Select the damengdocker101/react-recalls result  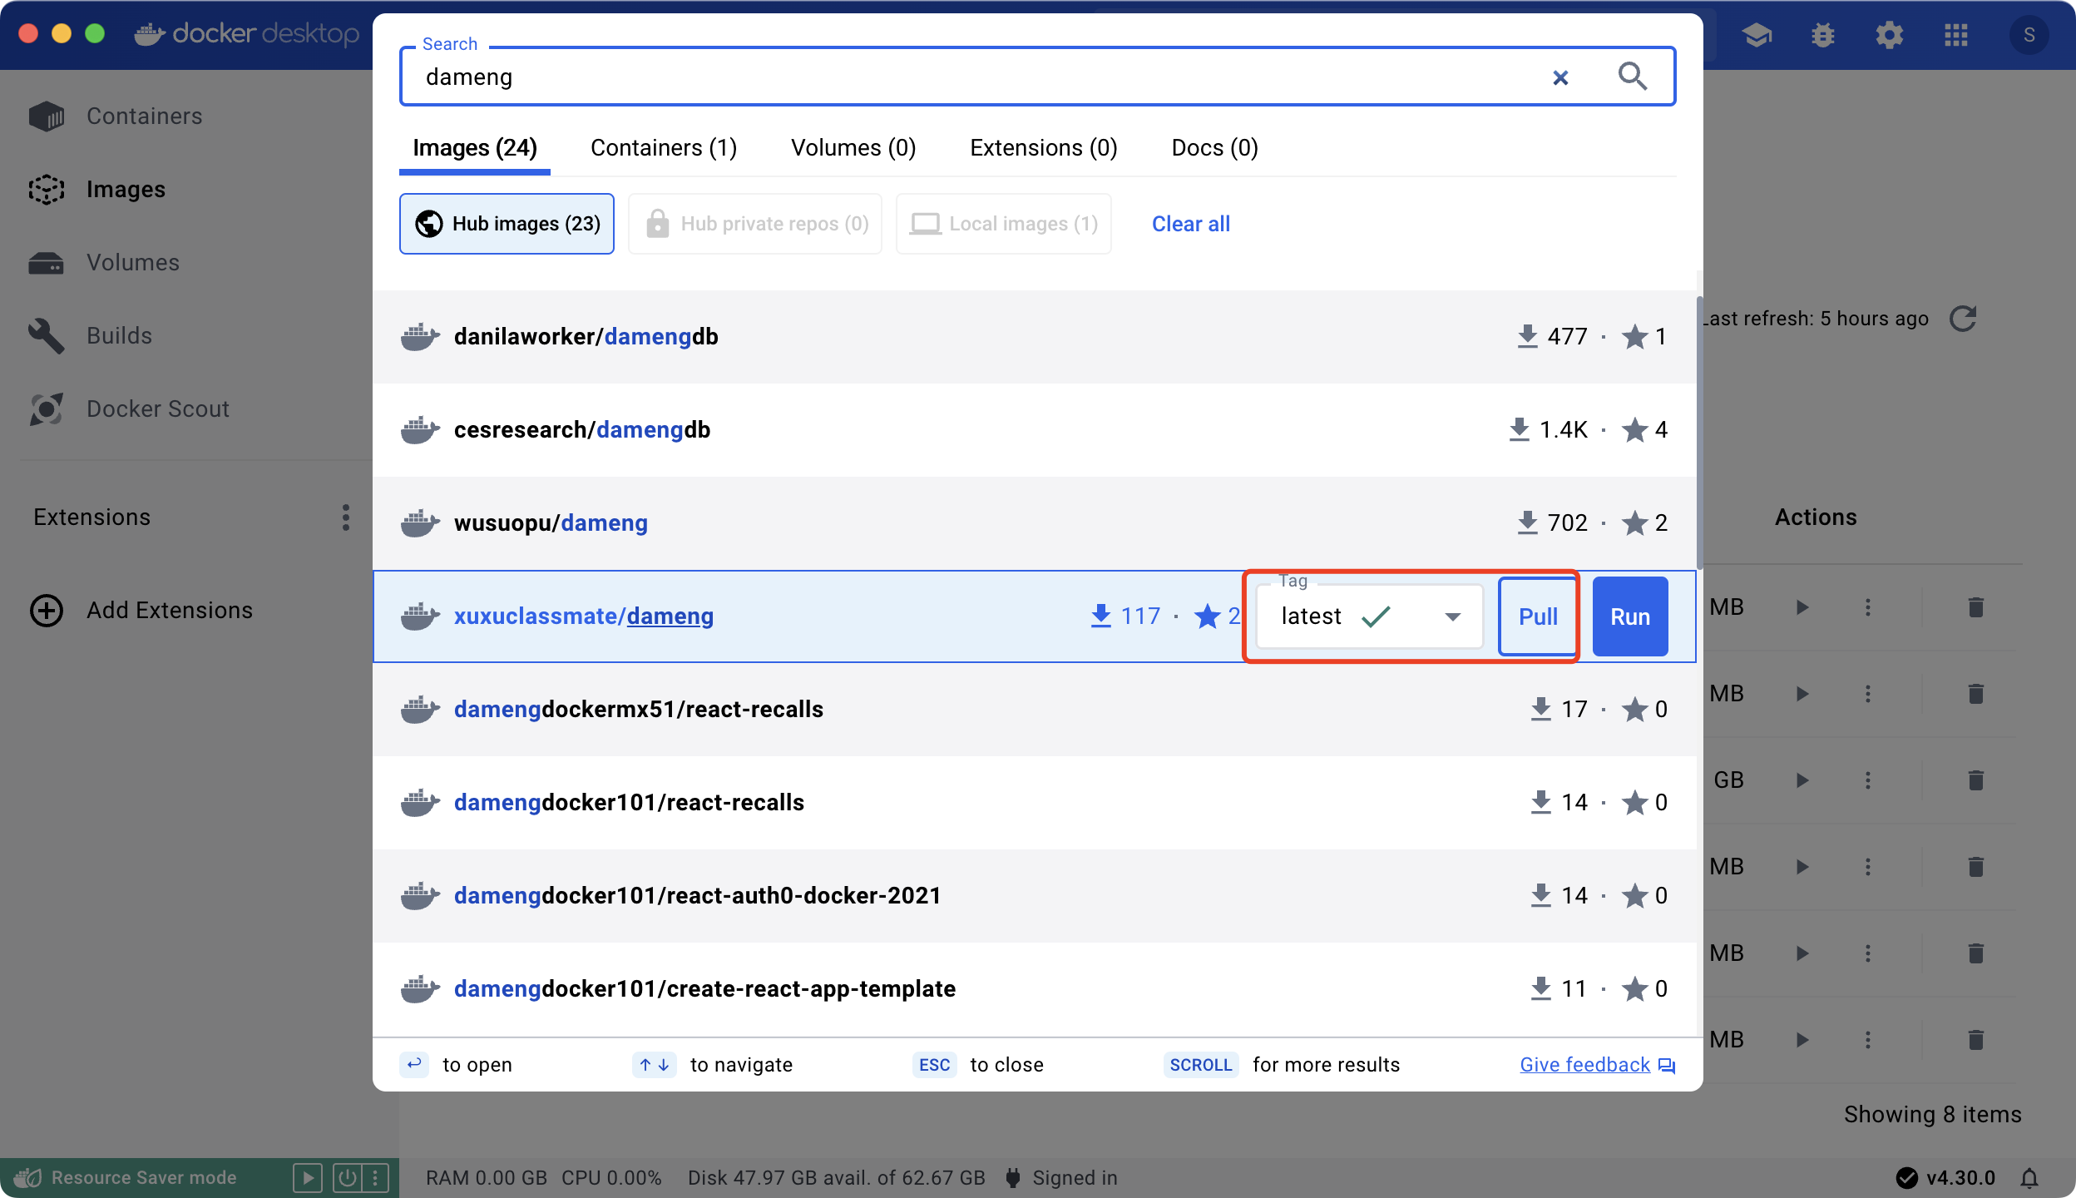tap(1035, 802)
